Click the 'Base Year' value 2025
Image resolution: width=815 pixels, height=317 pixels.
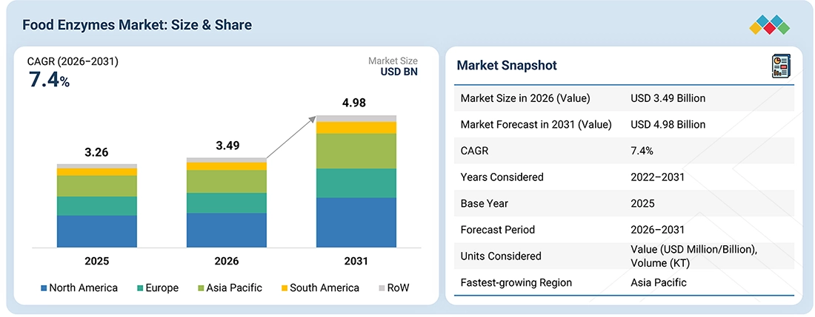tap(642, 203)
